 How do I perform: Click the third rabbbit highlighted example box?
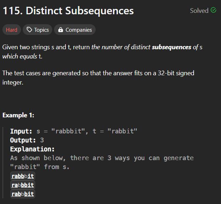[x=23, y=194]
